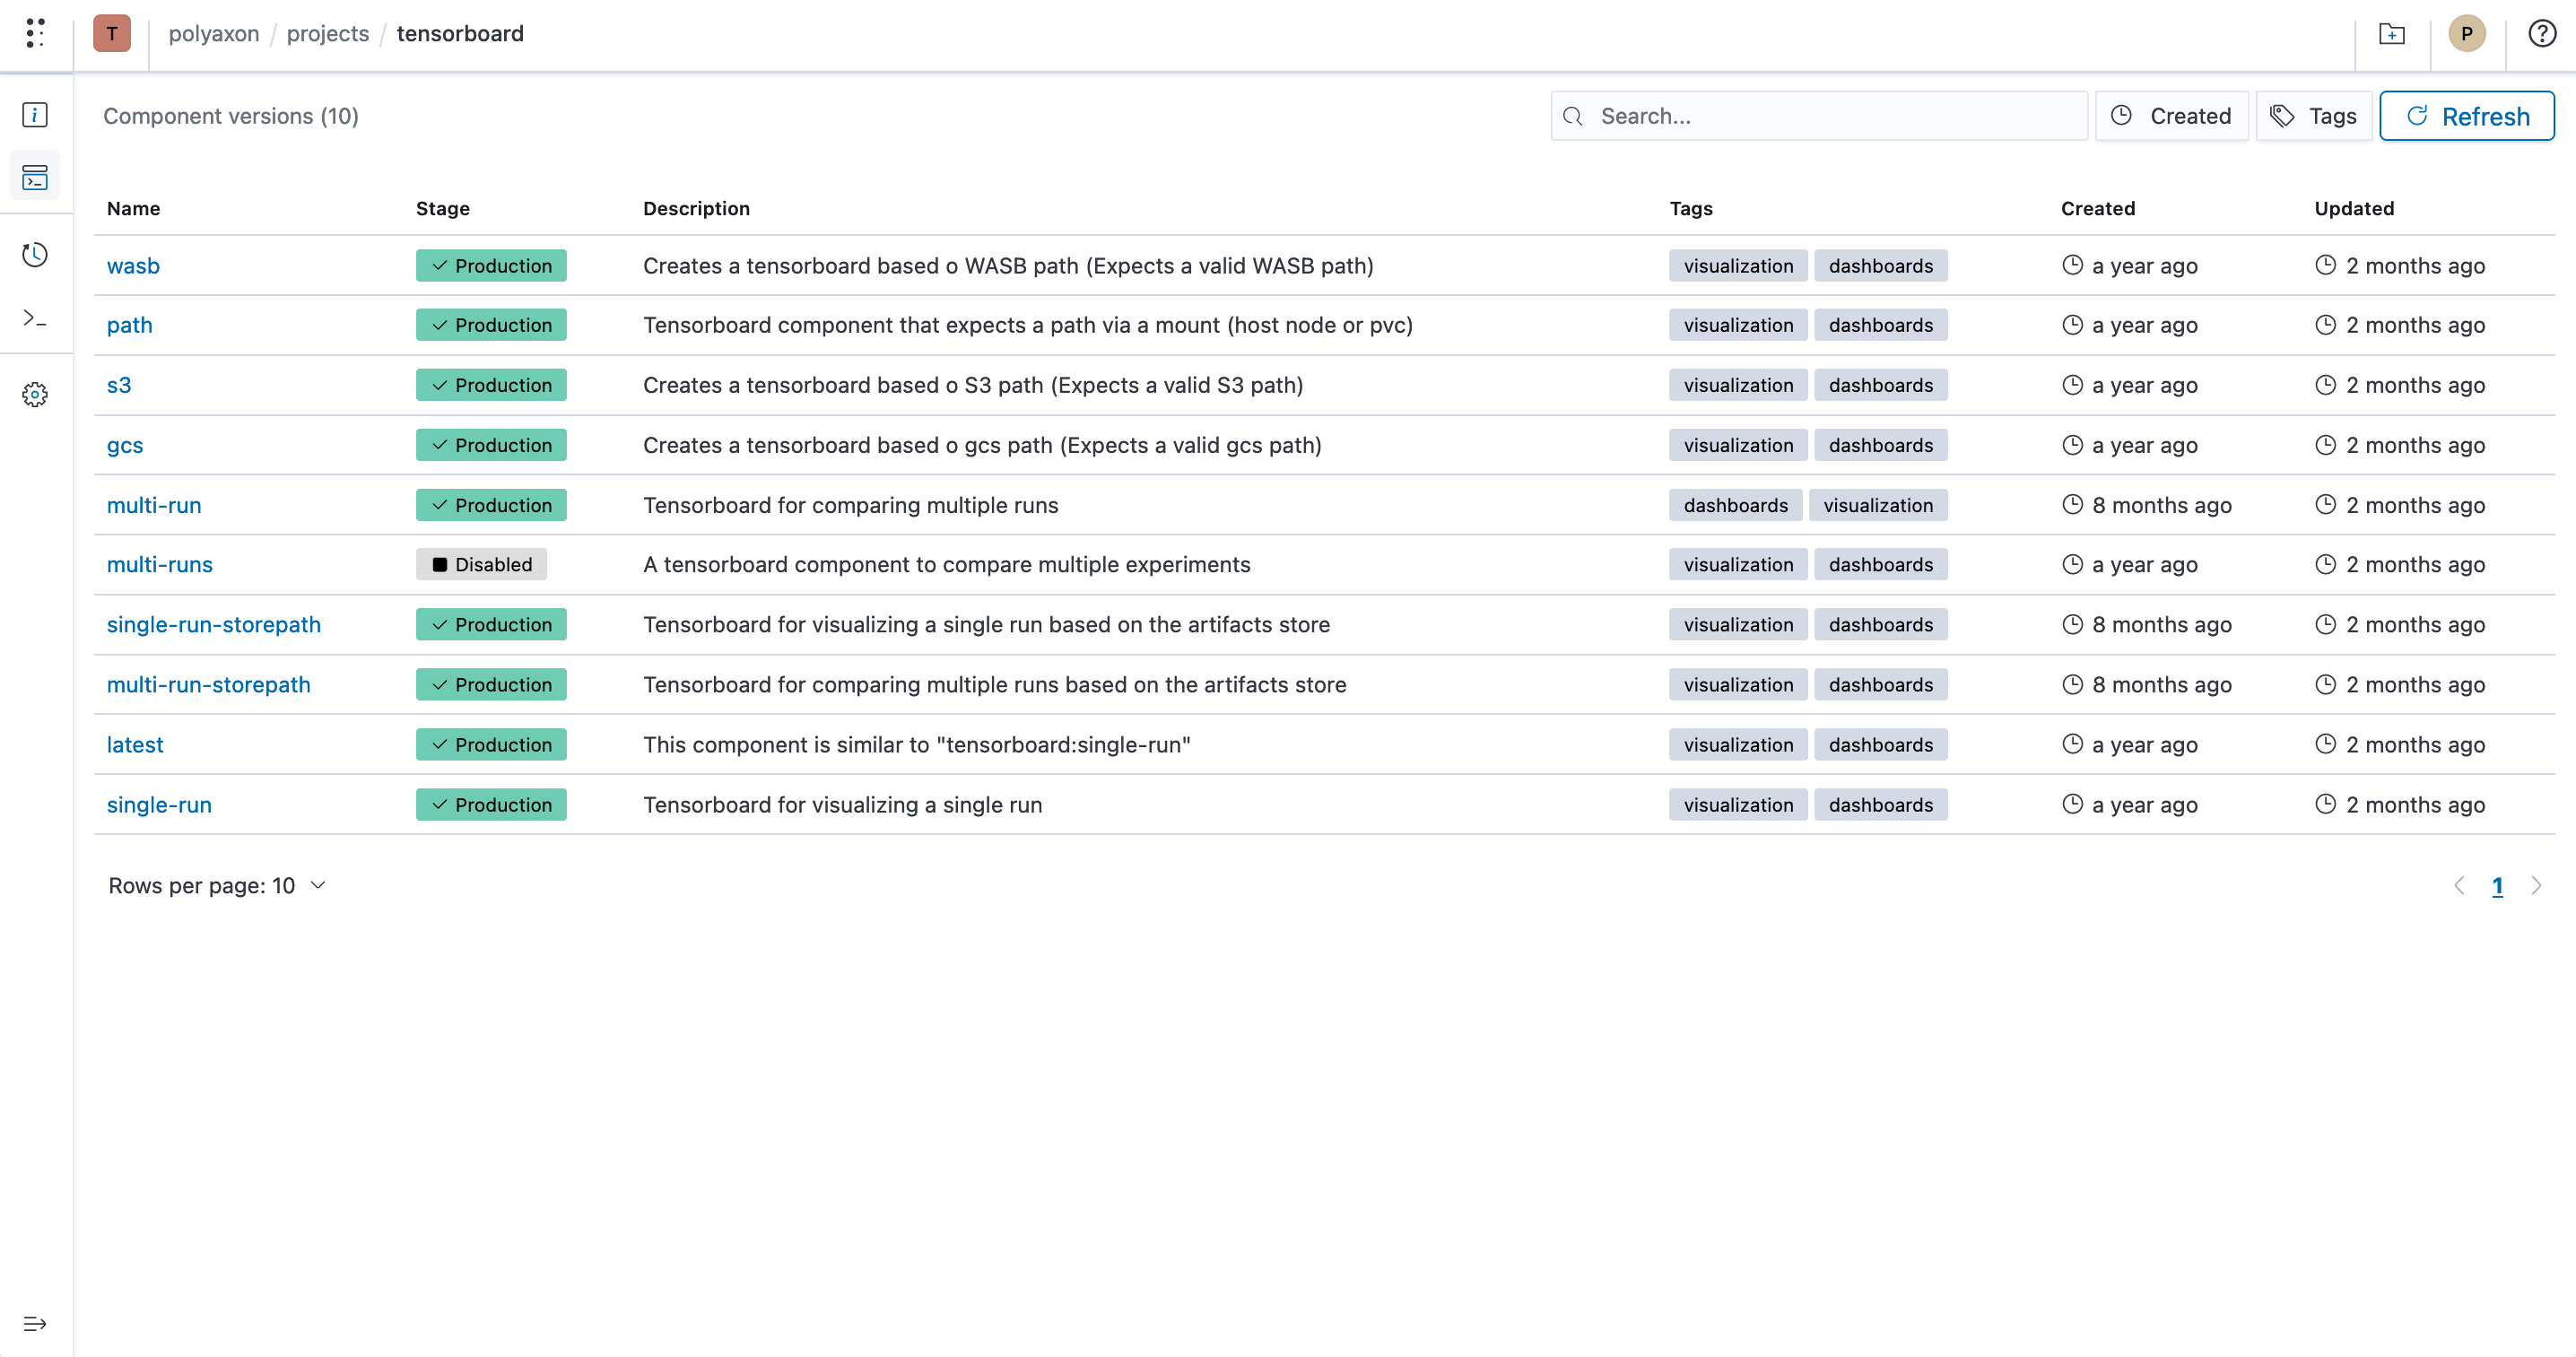Screen dimensions: 2576x1357
Task: Click Production stage badge of latest
Action: tap(491, 744)
